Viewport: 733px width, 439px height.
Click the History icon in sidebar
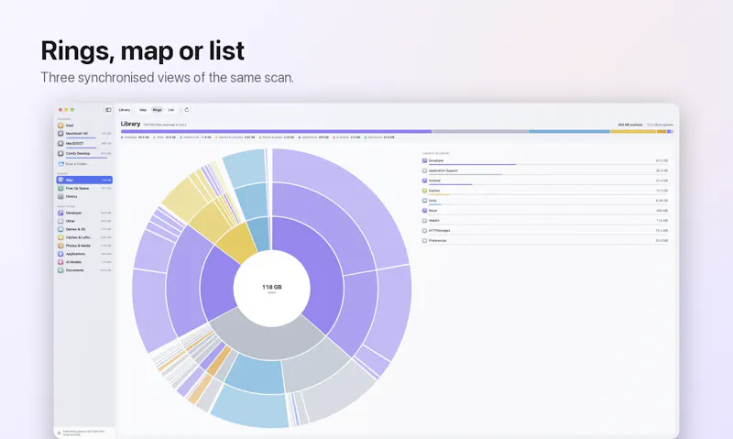click(x=60, y=196)
